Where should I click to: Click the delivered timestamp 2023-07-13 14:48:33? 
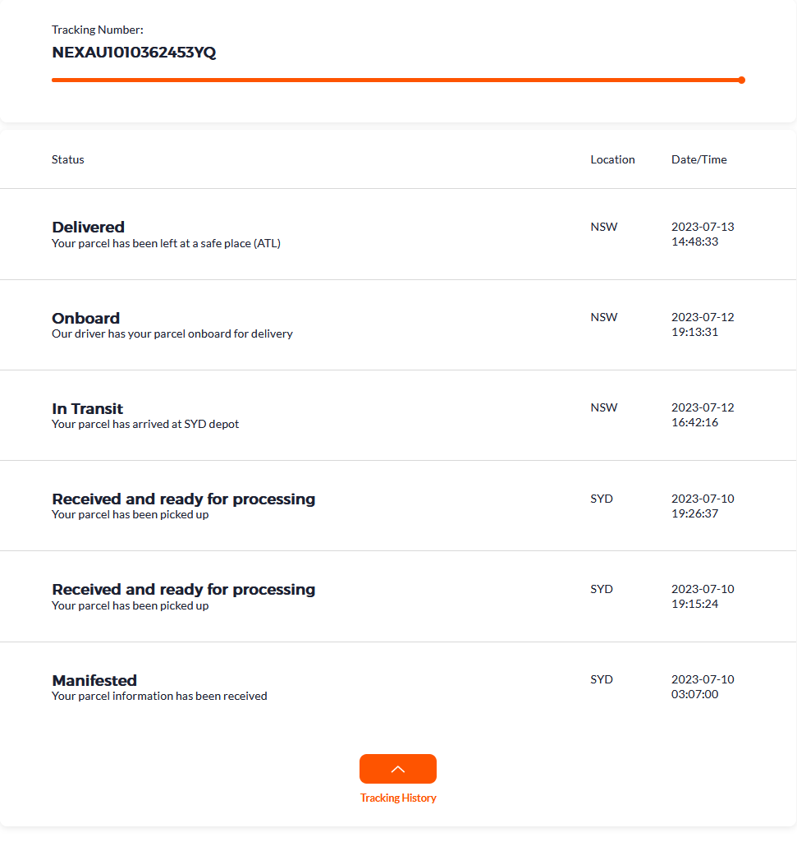(703, 234)
